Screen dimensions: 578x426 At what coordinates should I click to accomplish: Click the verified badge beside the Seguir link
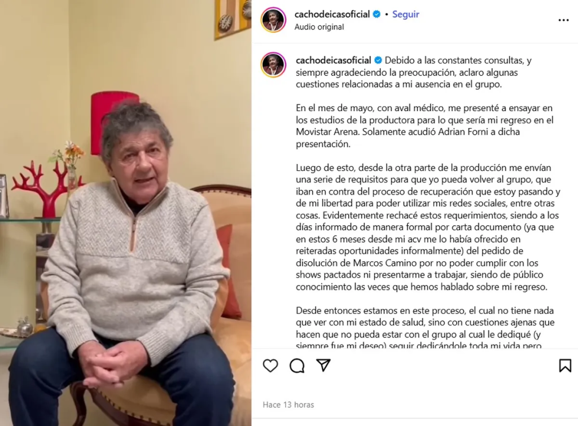[376, 14]
